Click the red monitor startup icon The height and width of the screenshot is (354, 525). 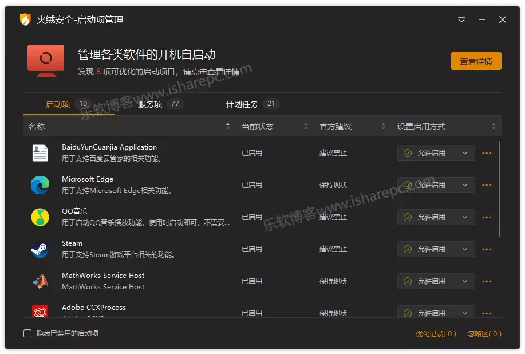[x=46, y=60]
